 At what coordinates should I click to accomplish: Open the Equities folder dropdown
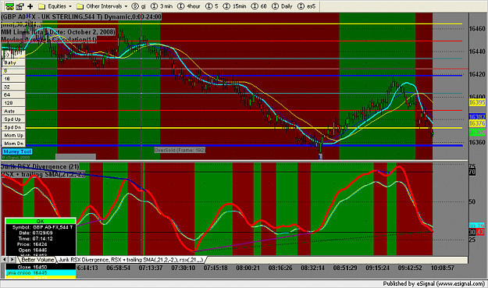(x=55, y=6)
